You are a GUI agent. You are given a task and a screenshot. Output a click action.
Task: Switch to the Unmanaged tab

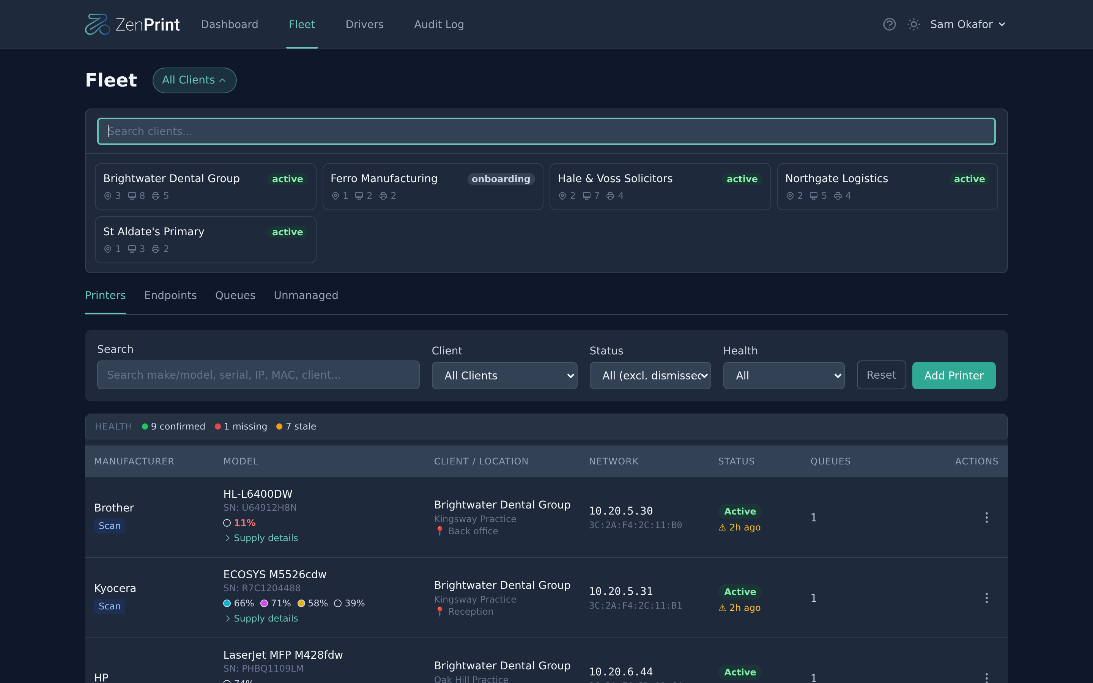click(x=306, y=296)
